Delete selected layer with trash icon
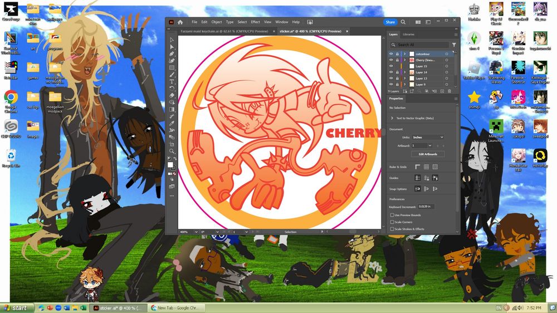This screenshot has width=557, height=313. 449,91
